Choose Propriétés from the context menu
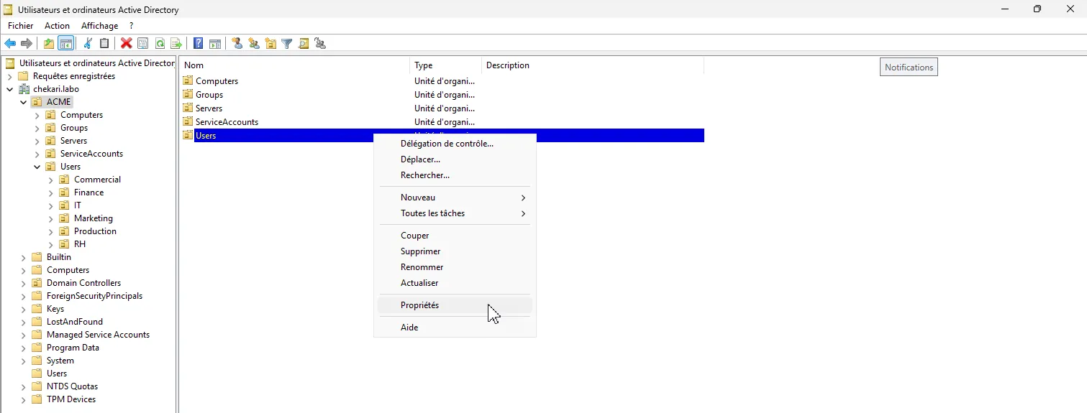This screenshot has height=413, width=1087. click(419, 305)
